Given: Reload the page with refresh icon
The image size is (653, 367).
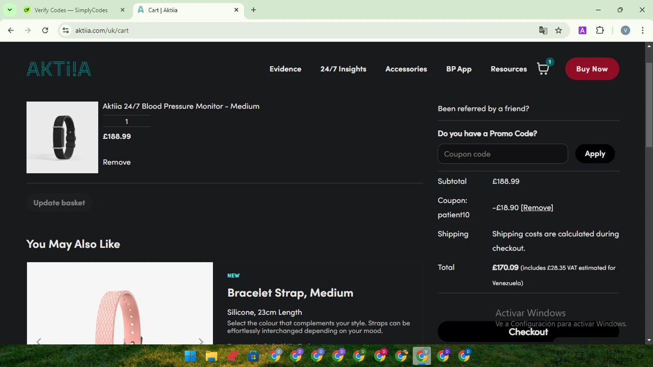Looking at the screenshot, I should coord(45,30).
